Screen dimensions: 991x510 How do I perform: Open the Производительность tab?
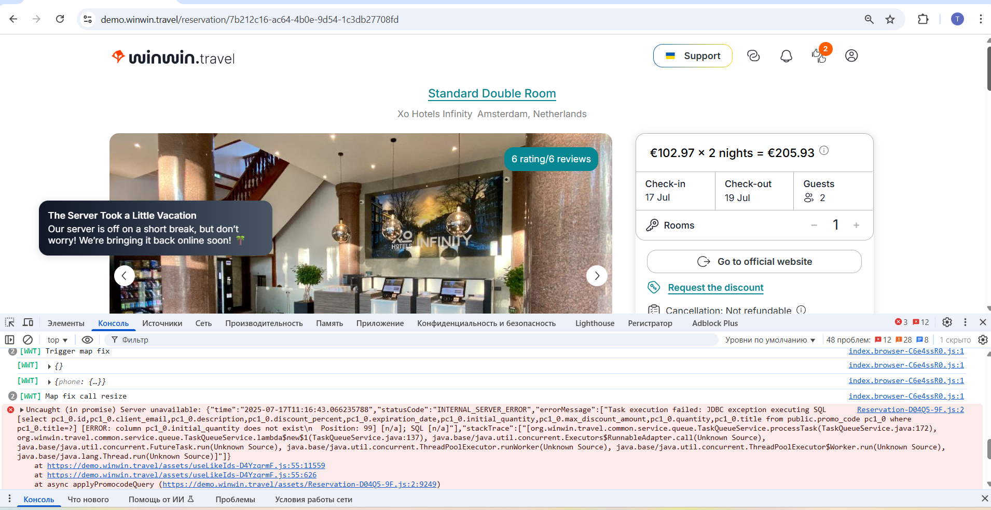pyautogui.click(x=264, y=323)
